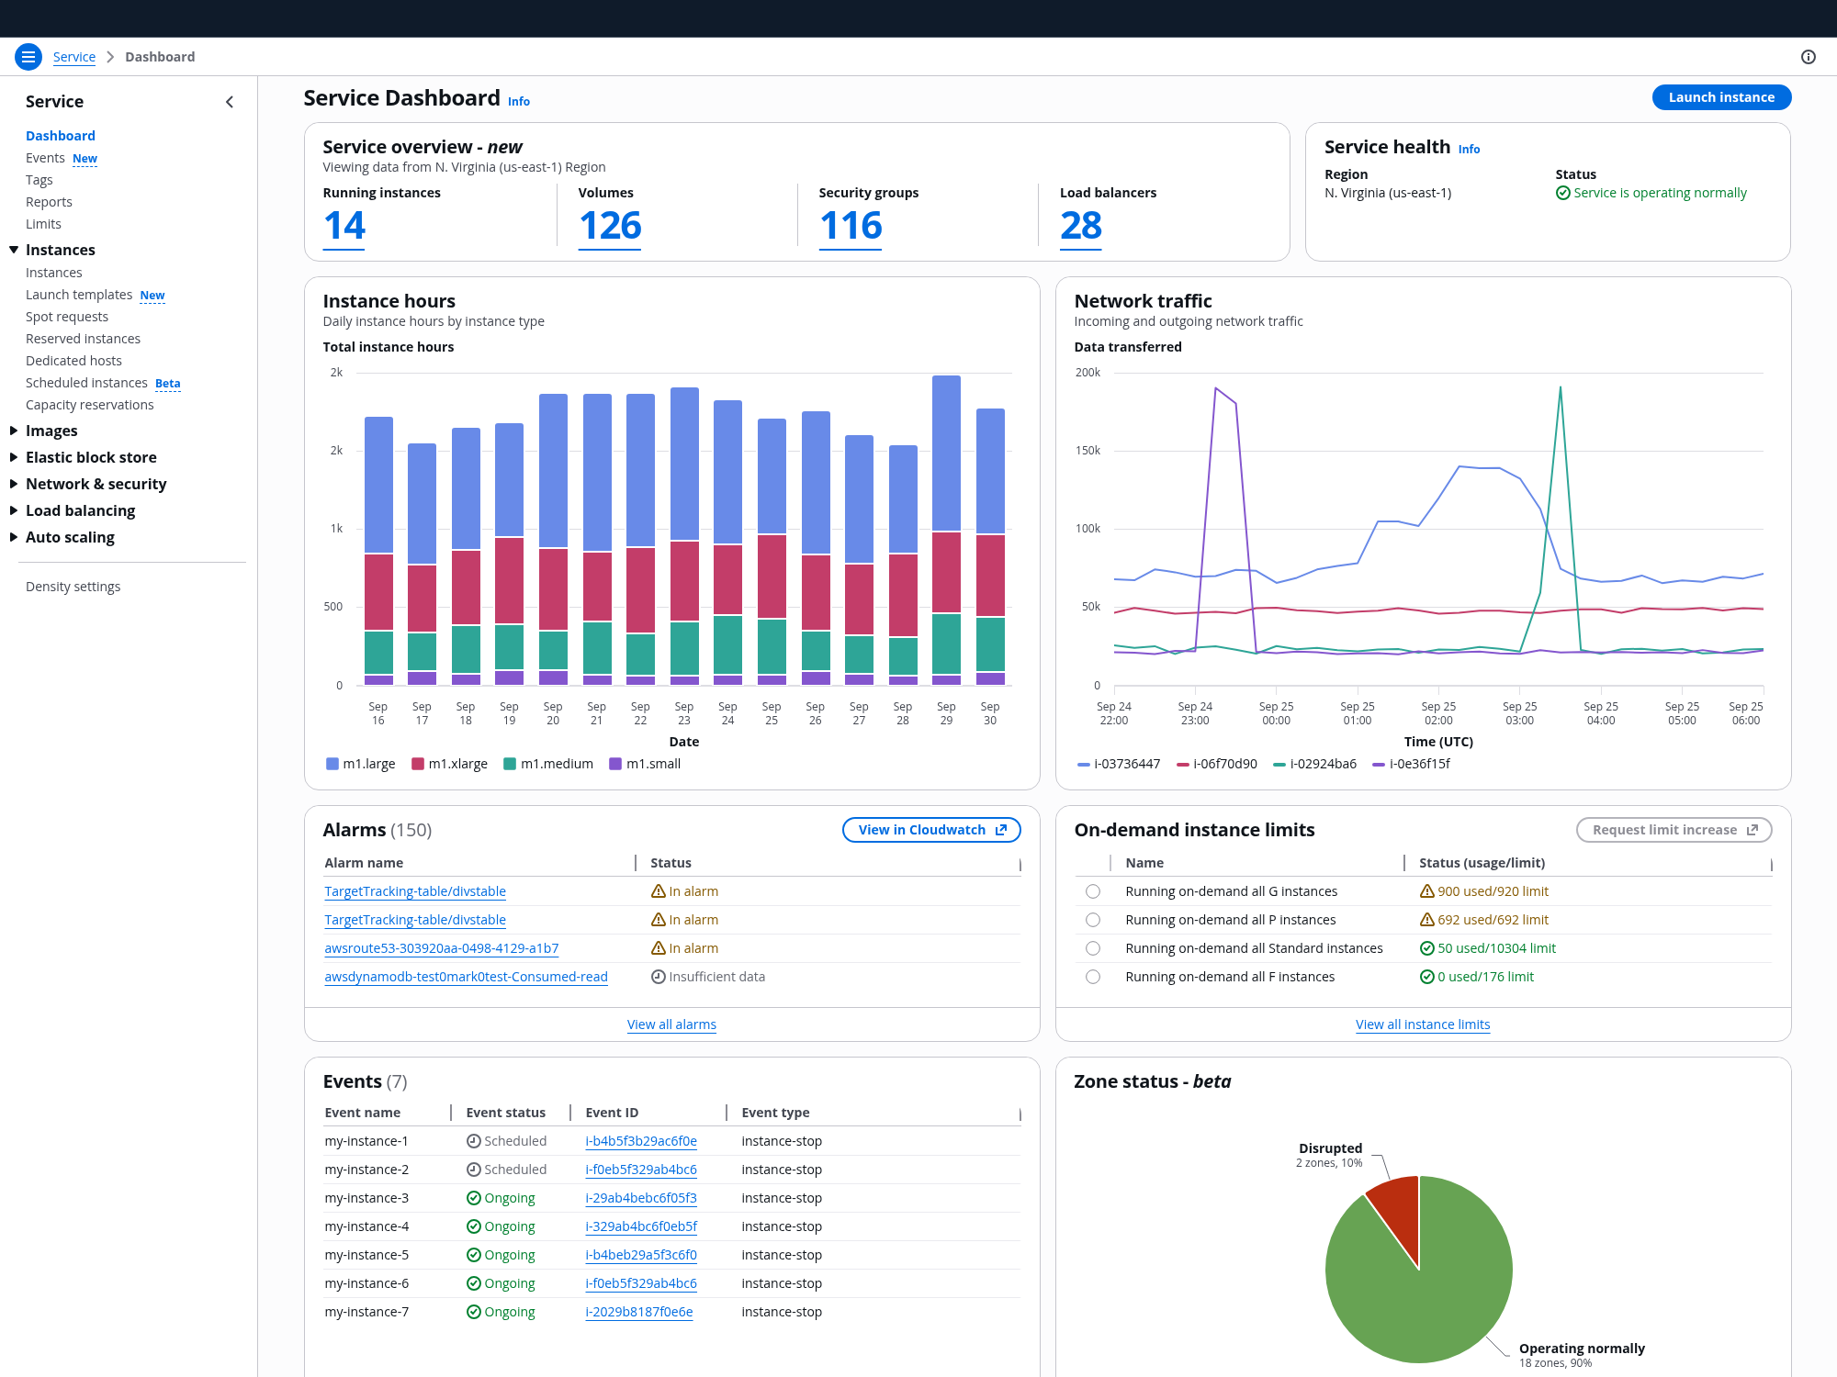This screenshot has width=1837, height=1377.
Task: Click the Launch instance button
Action: [1720, 97]
